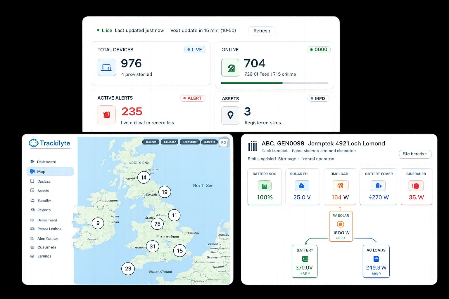The height and width of the screenshot is (299, 449).
Task: Click the 0000 badge on Online card
Action: point(319,50)
